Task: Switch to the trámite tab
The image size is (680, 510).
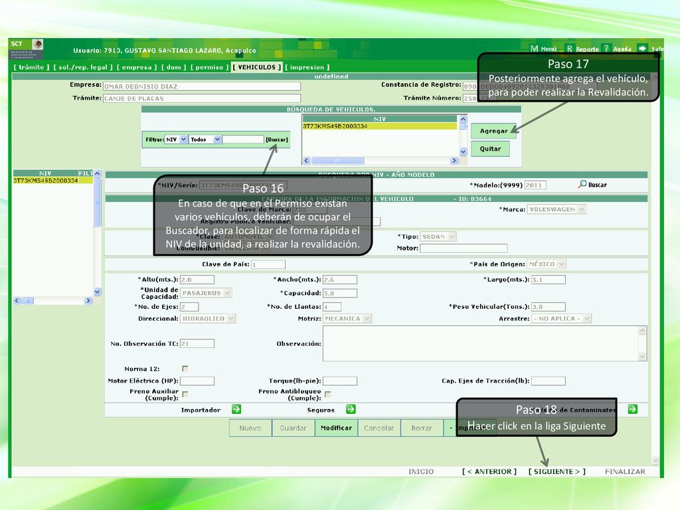Action: point(31,67)
